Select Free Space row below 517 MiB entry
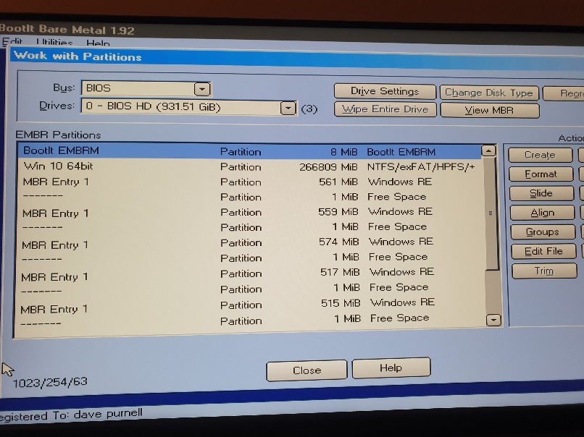 (x=250, y=289)
